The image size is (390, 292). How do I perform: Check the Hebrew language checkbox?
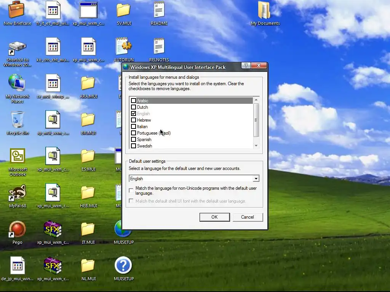point(133,120)
